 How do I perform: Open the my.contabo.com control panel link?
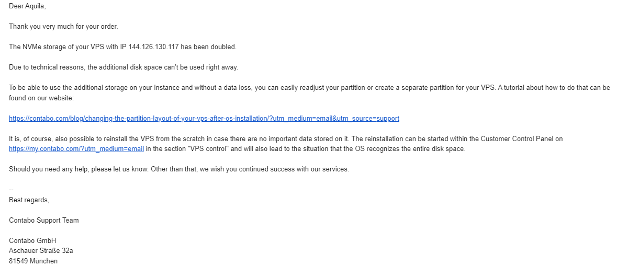(76, 149)
